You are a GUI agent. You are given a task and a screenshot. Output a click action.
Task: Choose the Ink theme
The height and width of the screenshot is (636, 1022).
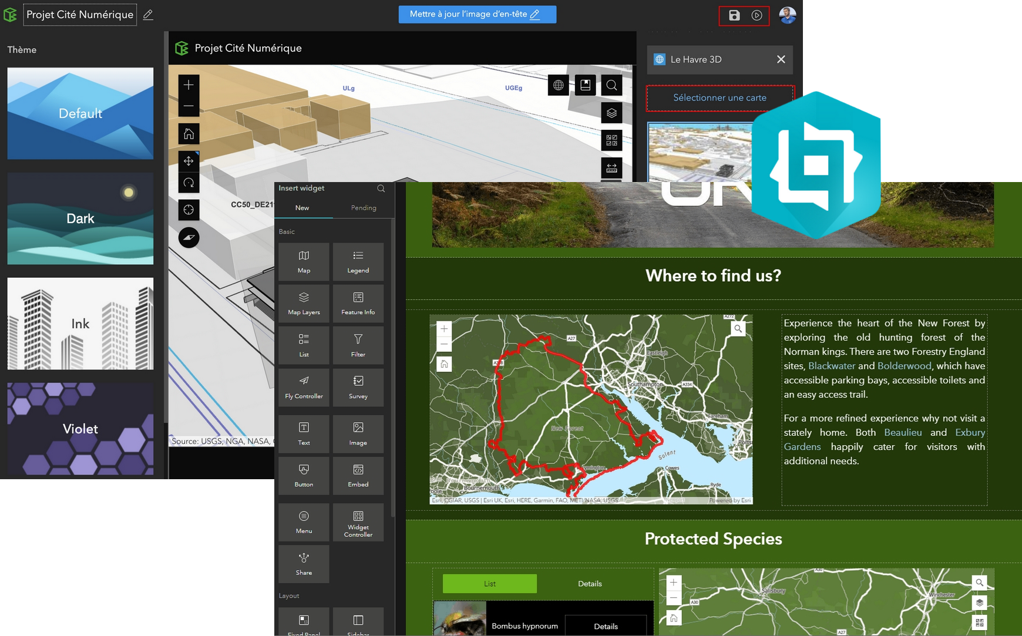pos(80,324)
